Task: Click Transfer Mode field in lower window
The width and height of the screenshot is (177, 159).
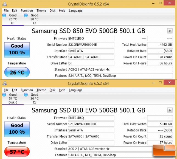Action: [91, 136]
